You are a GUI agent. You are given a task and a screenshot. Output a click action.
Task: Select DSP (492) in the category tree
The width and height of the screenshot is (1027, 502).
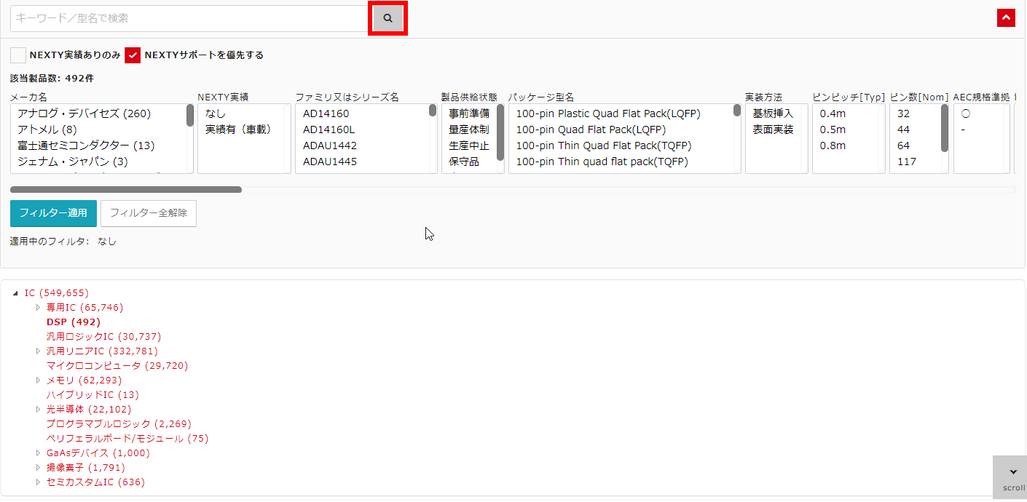pyautogui.click(x=74, y=322)
